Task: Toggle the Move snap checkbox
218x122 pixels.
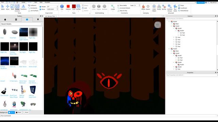Action: coord(41,9)
